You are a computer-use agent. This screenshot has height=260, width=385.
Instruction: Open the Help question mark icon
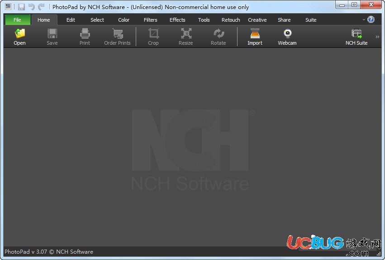point(371,19)
